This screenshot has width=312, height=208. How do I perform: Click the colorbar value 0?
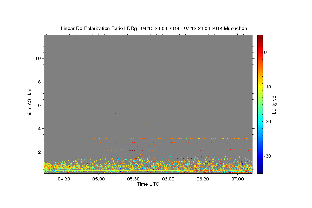click(x=265, y=52)
